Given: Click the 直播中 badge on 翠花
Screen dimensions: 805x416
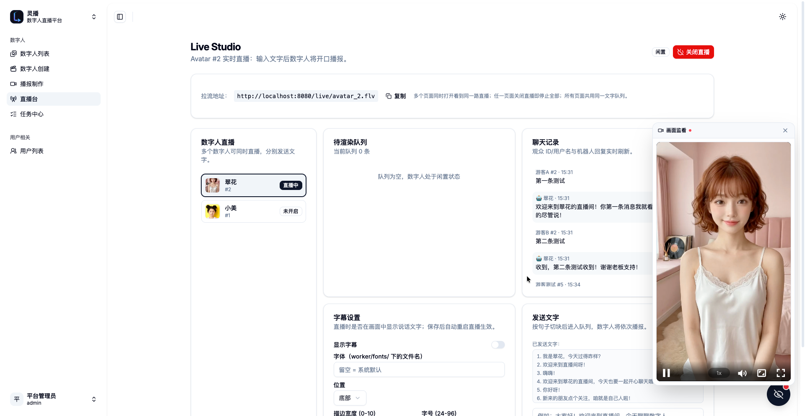Looking at the screenshot, I should click(x=291, y=185).
